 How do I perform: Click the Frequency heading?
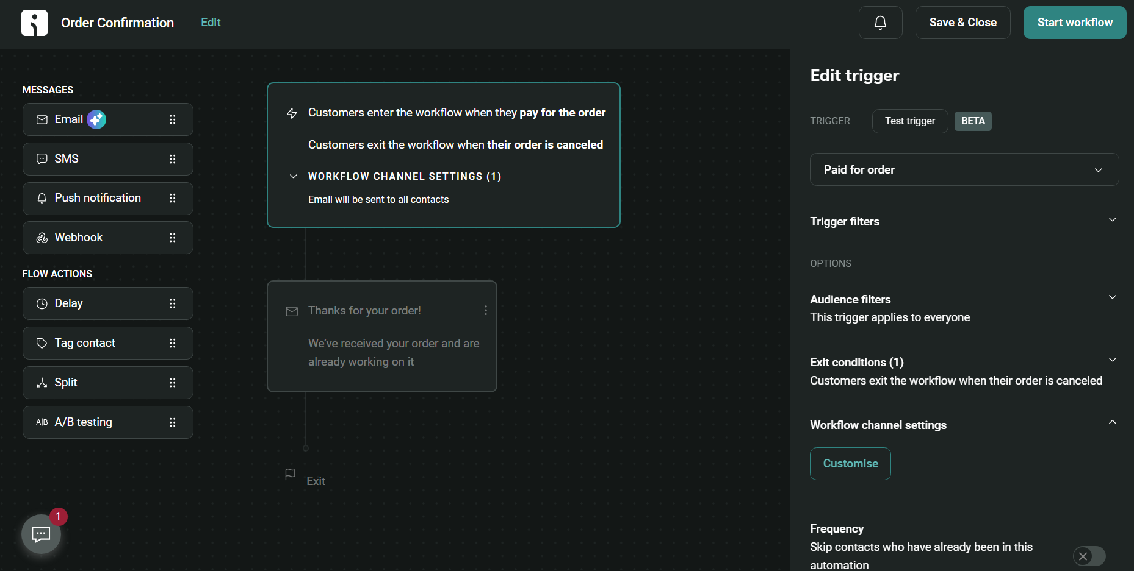[x=837, y=529]
